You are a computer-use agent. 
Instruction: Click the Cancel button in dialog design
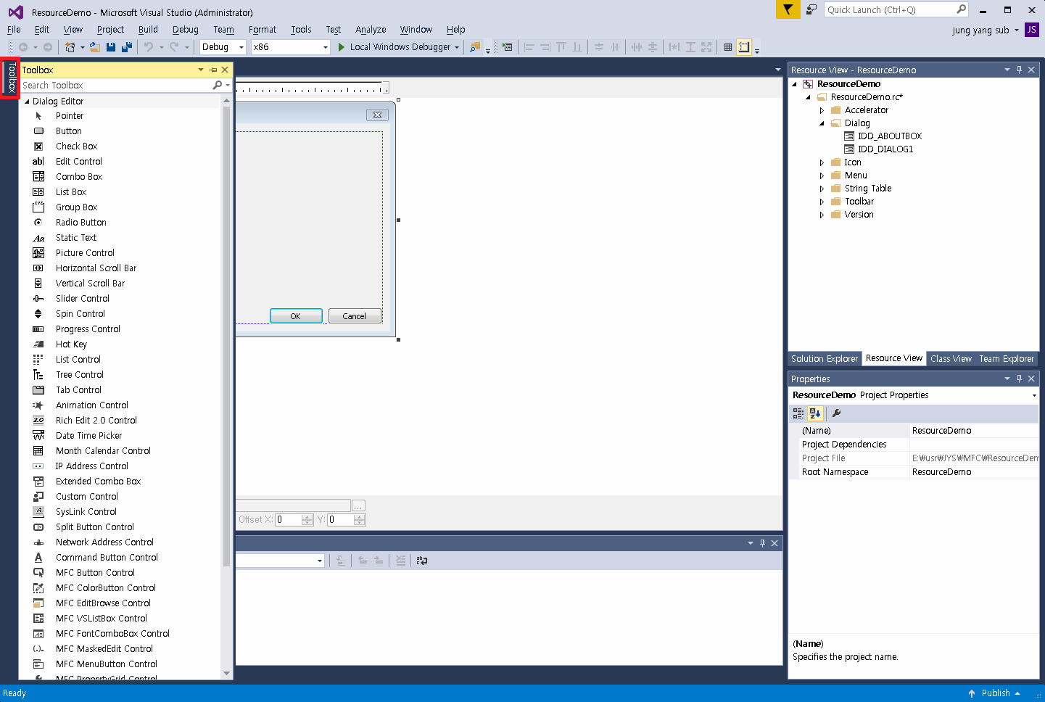coord(355,316)
